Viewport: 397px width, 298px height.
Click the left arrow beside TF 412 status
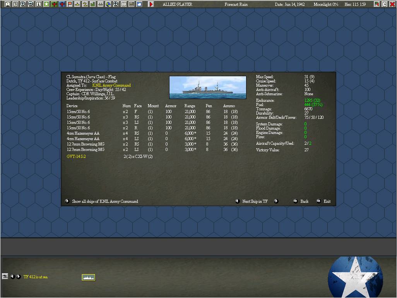pos(13,277)
